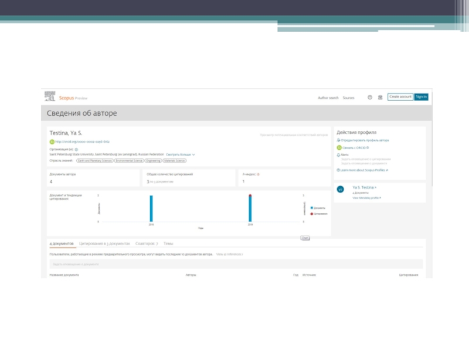The image size is (469, 351).
Task: Click the green icon next to Связать с ORCID
Action: tap(339, 148)
